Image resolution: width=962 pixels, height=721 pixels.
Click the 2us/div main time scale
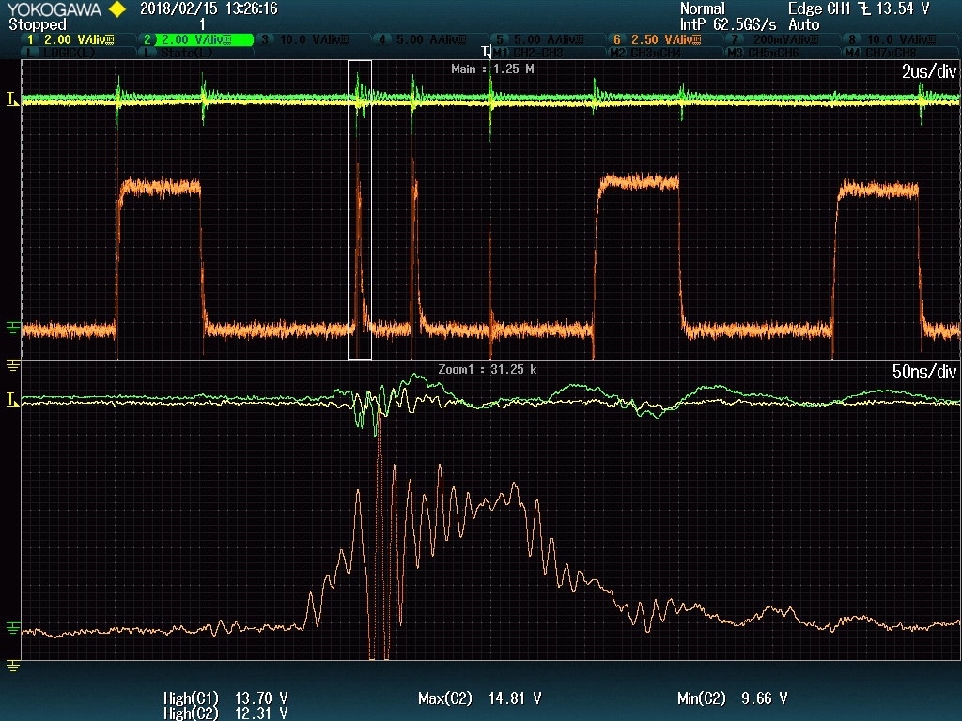[x=929, y=71]
